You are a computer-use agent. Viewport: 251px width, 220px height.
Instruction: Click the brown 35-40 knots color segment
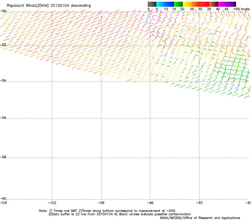[214, 4]
